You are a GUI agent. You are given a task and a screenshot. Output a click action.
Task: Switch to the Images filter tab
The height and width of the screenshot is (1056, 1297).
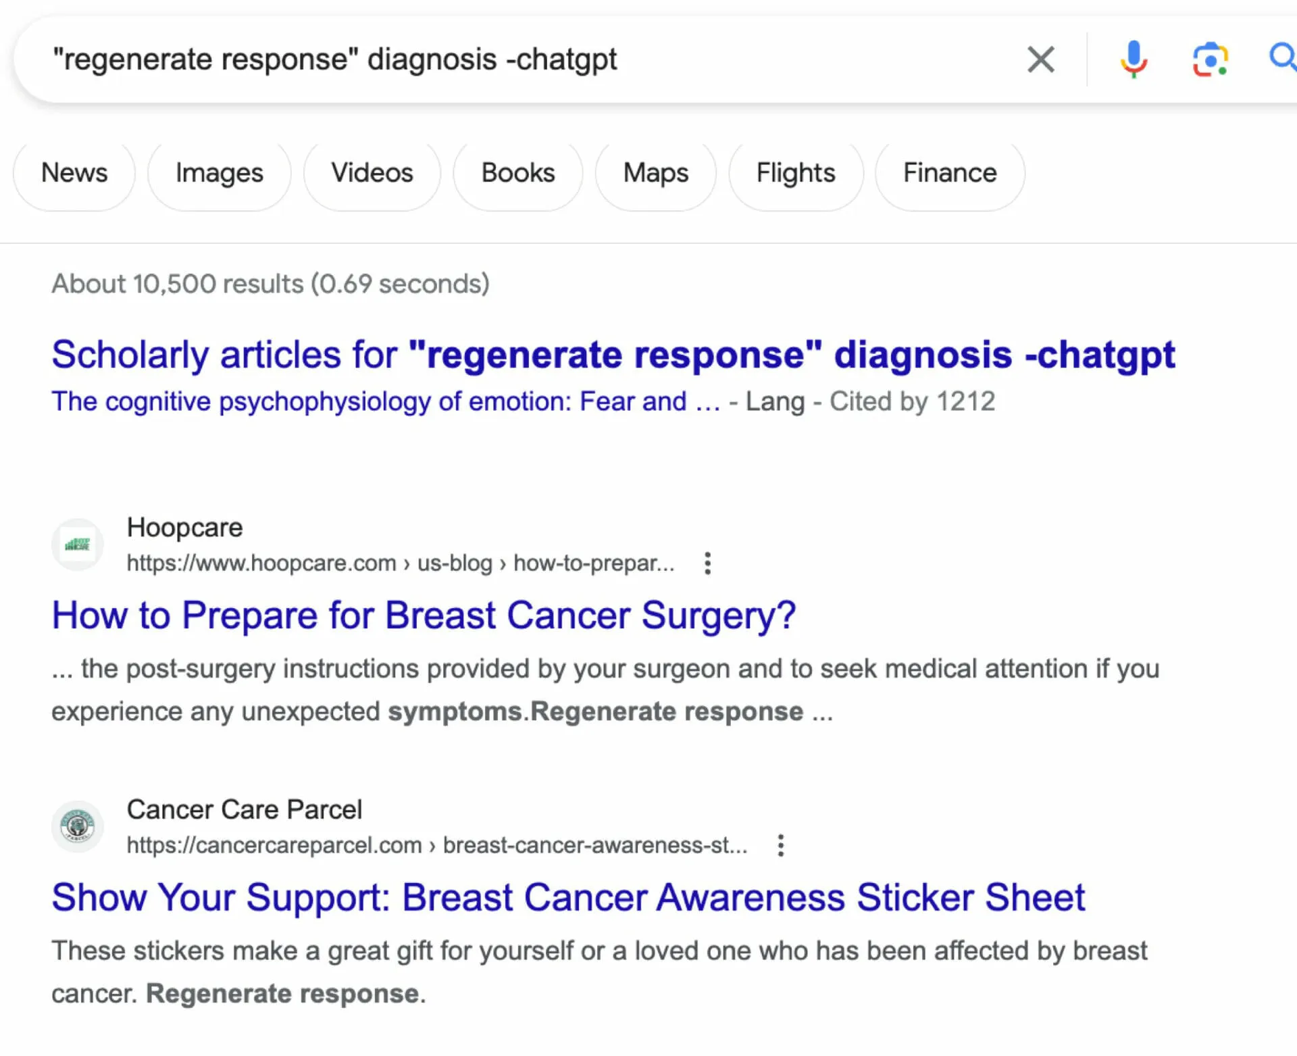click(x=220, y=173)
